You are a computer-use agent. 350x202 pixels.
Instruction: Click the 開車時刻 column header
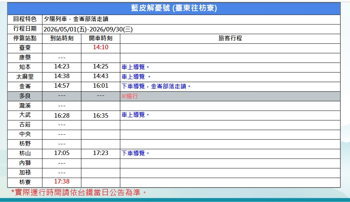100,38
